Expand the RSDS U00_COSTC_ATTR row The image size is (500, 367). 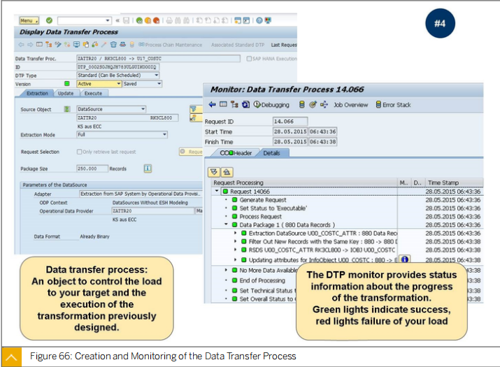[x=236, y=250]
